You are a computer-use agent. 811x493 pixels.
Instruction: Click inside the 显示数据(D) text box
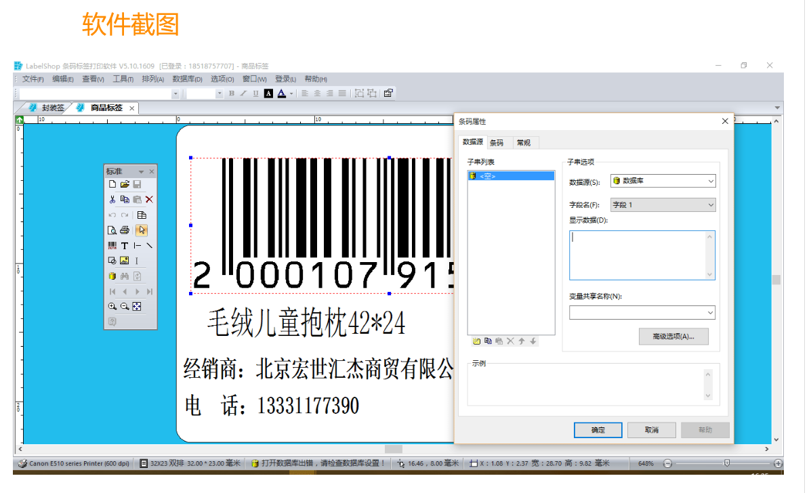point(642,255)
